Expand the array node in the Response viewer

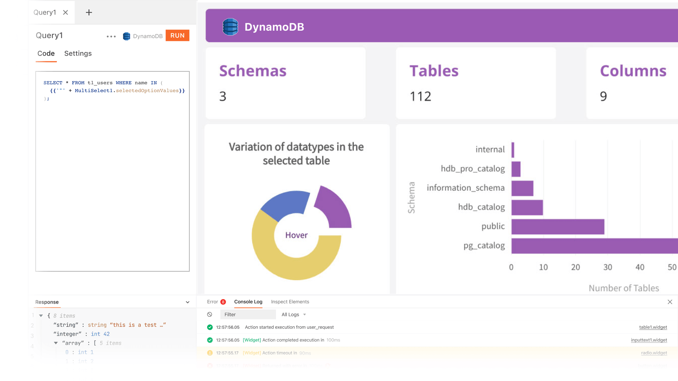(x=56, y=343)
